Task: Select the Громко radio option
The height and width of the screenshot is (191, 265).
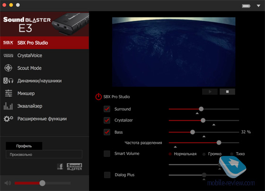Action: (204, 154)
